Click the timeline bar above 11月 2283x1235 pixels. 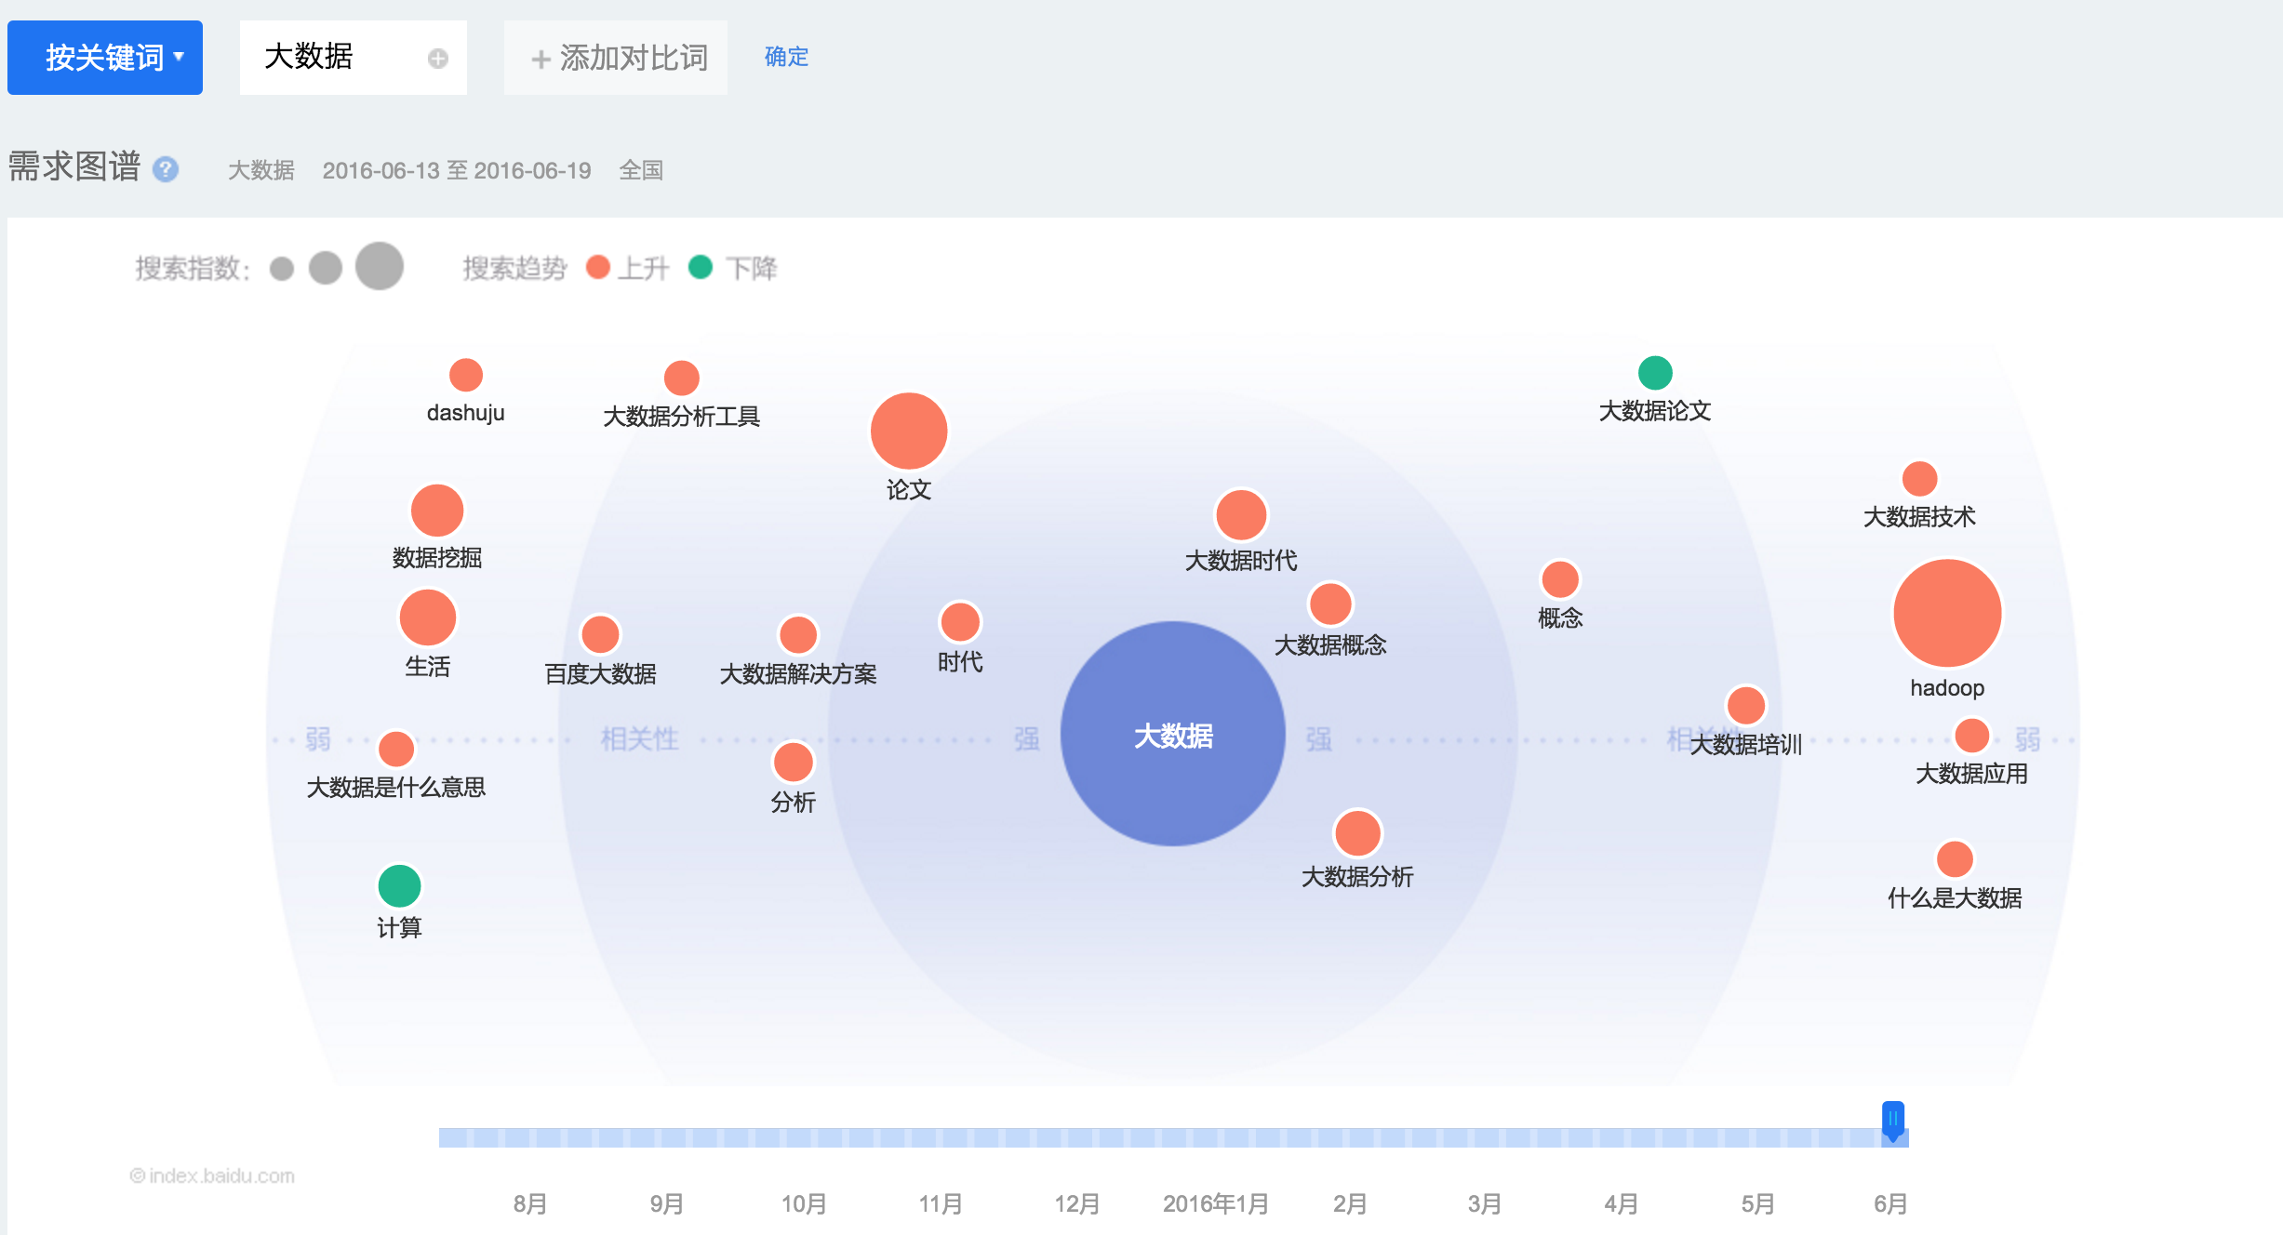coord(941,1137)
